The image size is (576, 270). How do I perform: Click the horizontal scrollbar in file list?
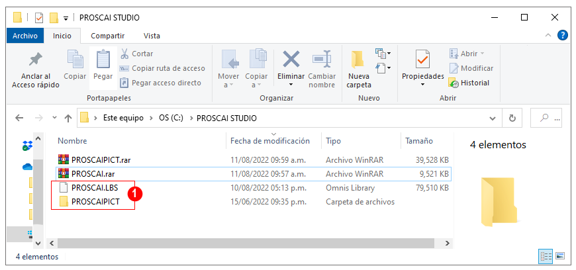coord(246,243)
